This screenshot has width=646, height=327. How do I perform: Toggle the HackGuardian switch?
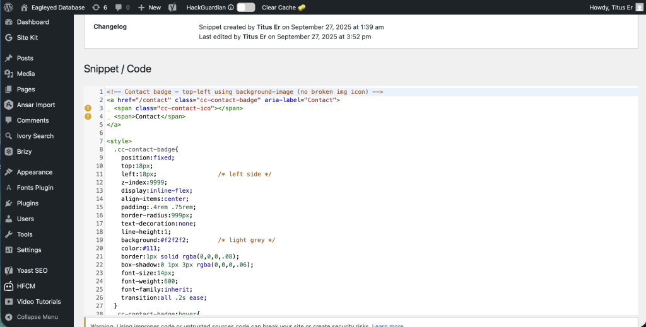(x=245, y=8)
